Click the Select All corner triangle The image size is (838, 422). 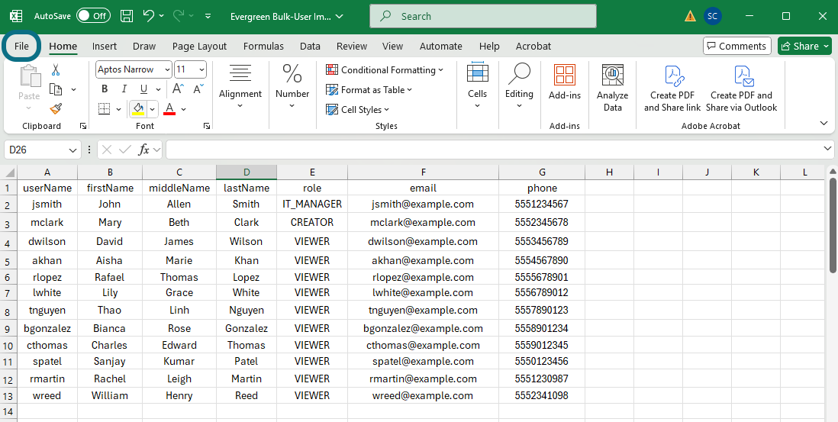click(x=8, y=172)
